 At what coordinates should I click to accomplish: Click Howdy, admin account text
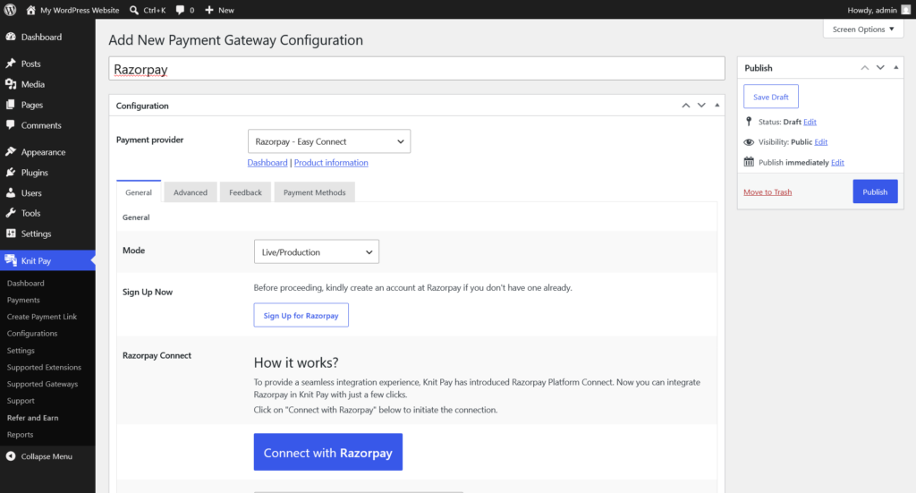pyautogui.click(x=871, y=10)
